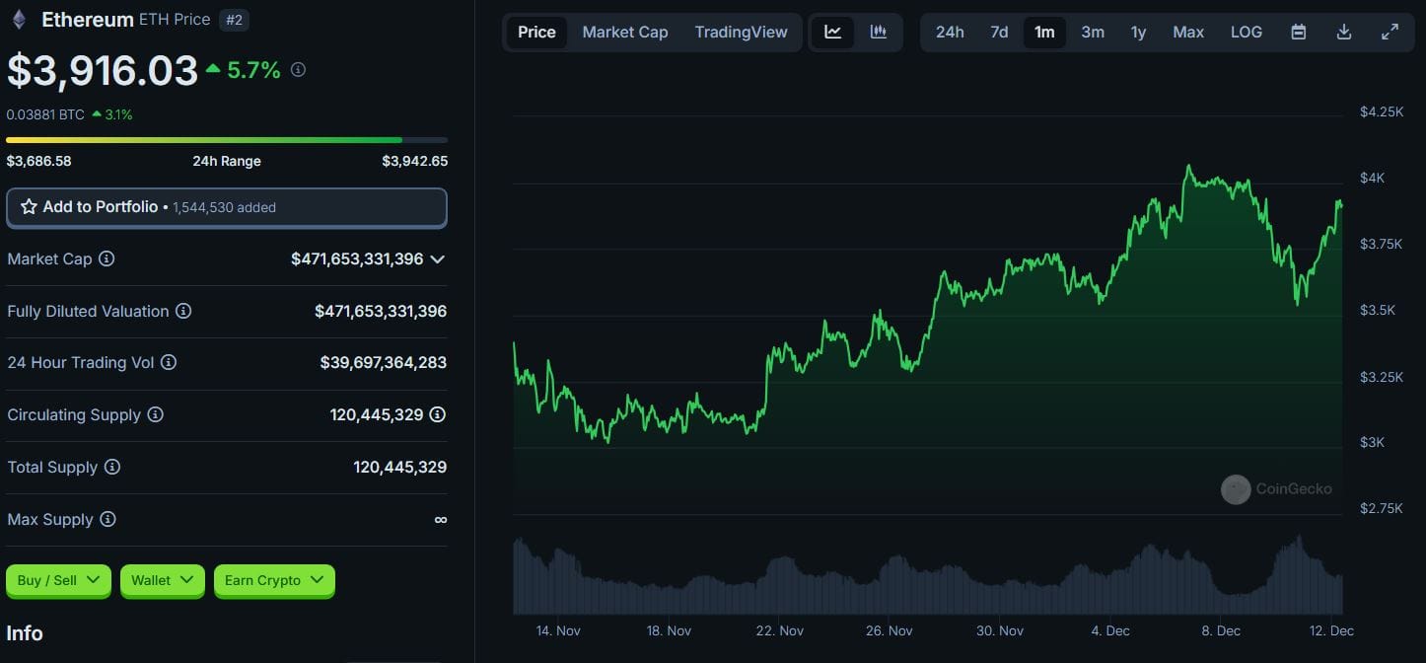The image size is (1426, 663).
Task: Click the 24h Range price bar
Action: tap(226, 140)
